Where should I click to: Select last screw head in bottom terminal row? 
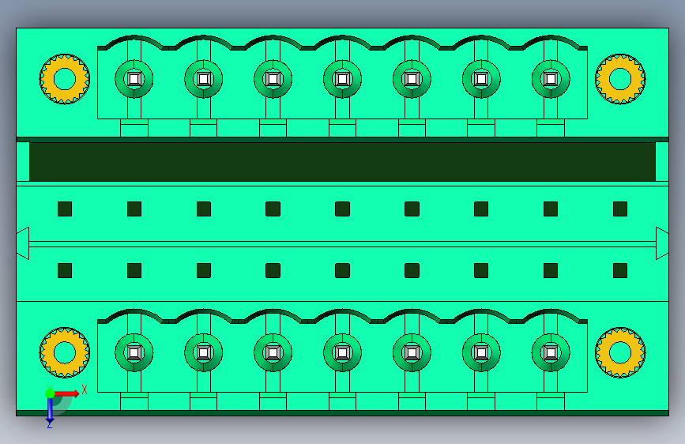tap(551, 352)
